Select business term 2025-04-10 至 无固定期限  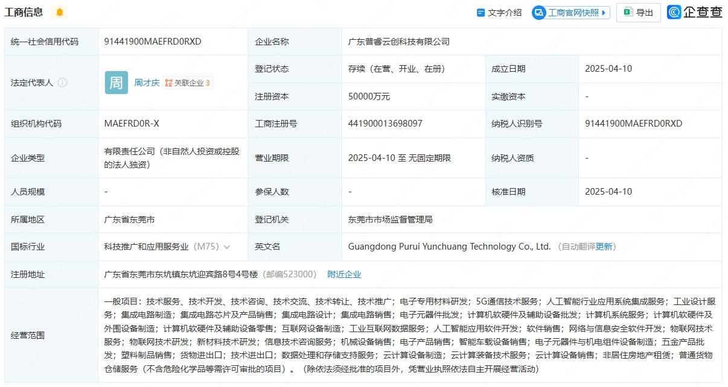400,158
